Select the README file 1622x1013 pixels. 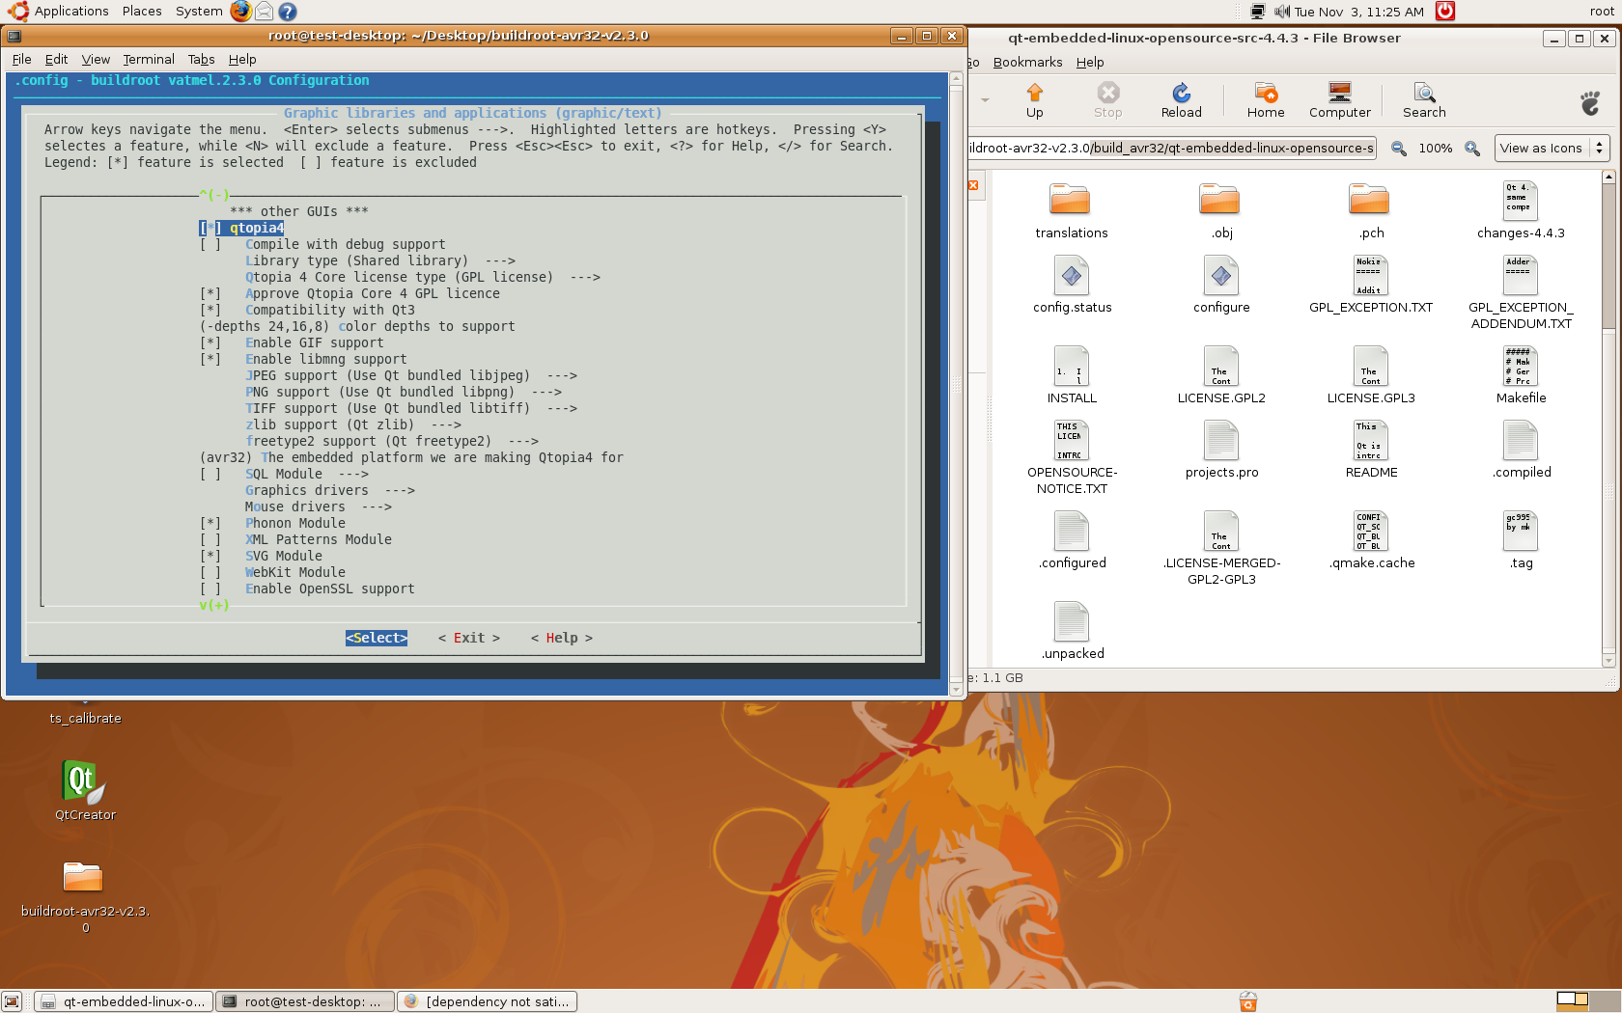click(x=1371, y=451)
